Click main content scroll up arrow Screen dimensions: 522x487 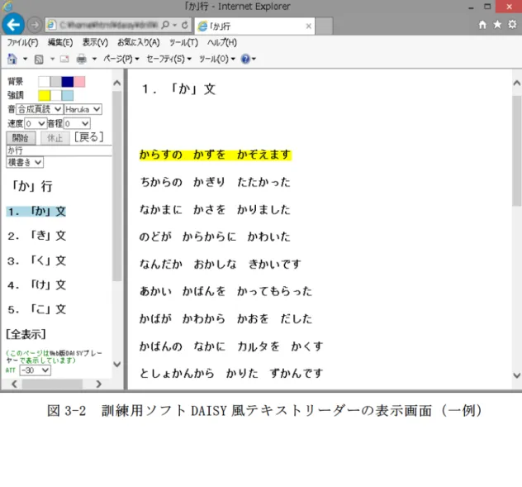click(517, 83)
